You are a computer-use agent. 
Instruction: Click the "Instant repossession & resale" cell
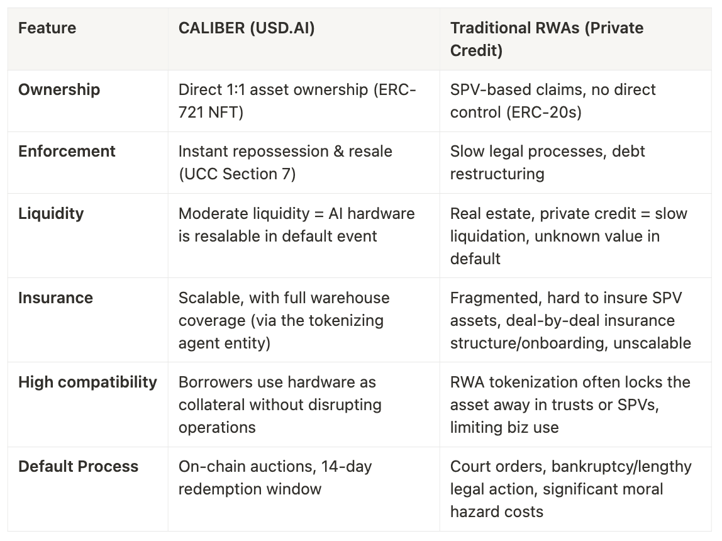pos(285,162)
